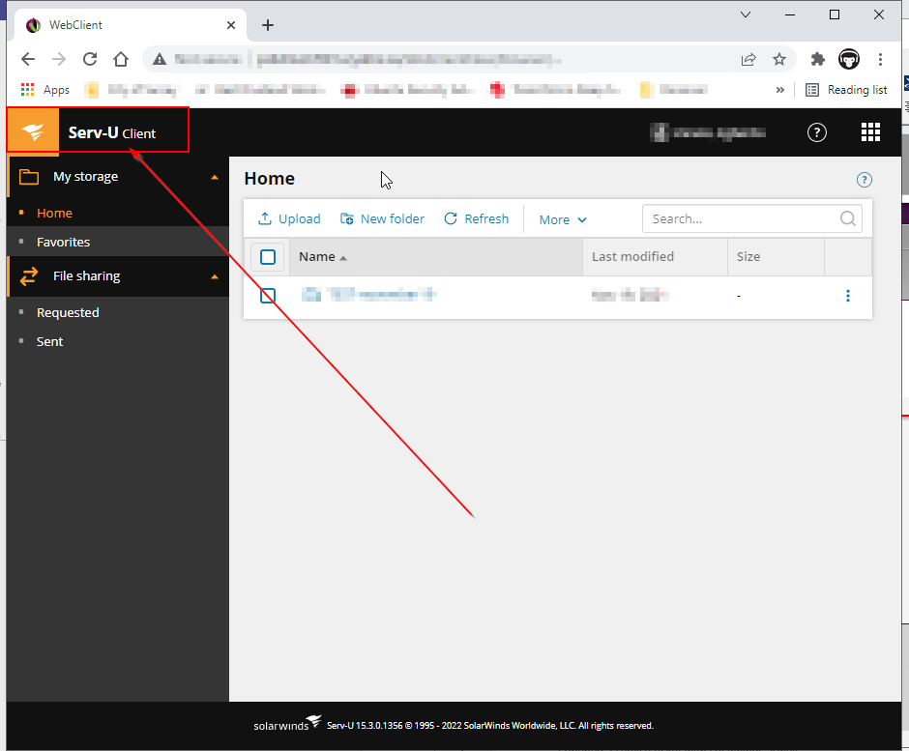Reload the current page
The height and width of the screenshot is (751, 909).
click(90, 59)
